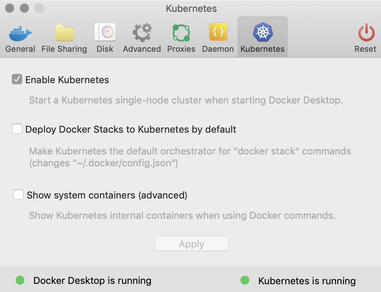381x292 pixels.
Task: Open Advanced gears icon settings
Action: [x=142, y=32]
